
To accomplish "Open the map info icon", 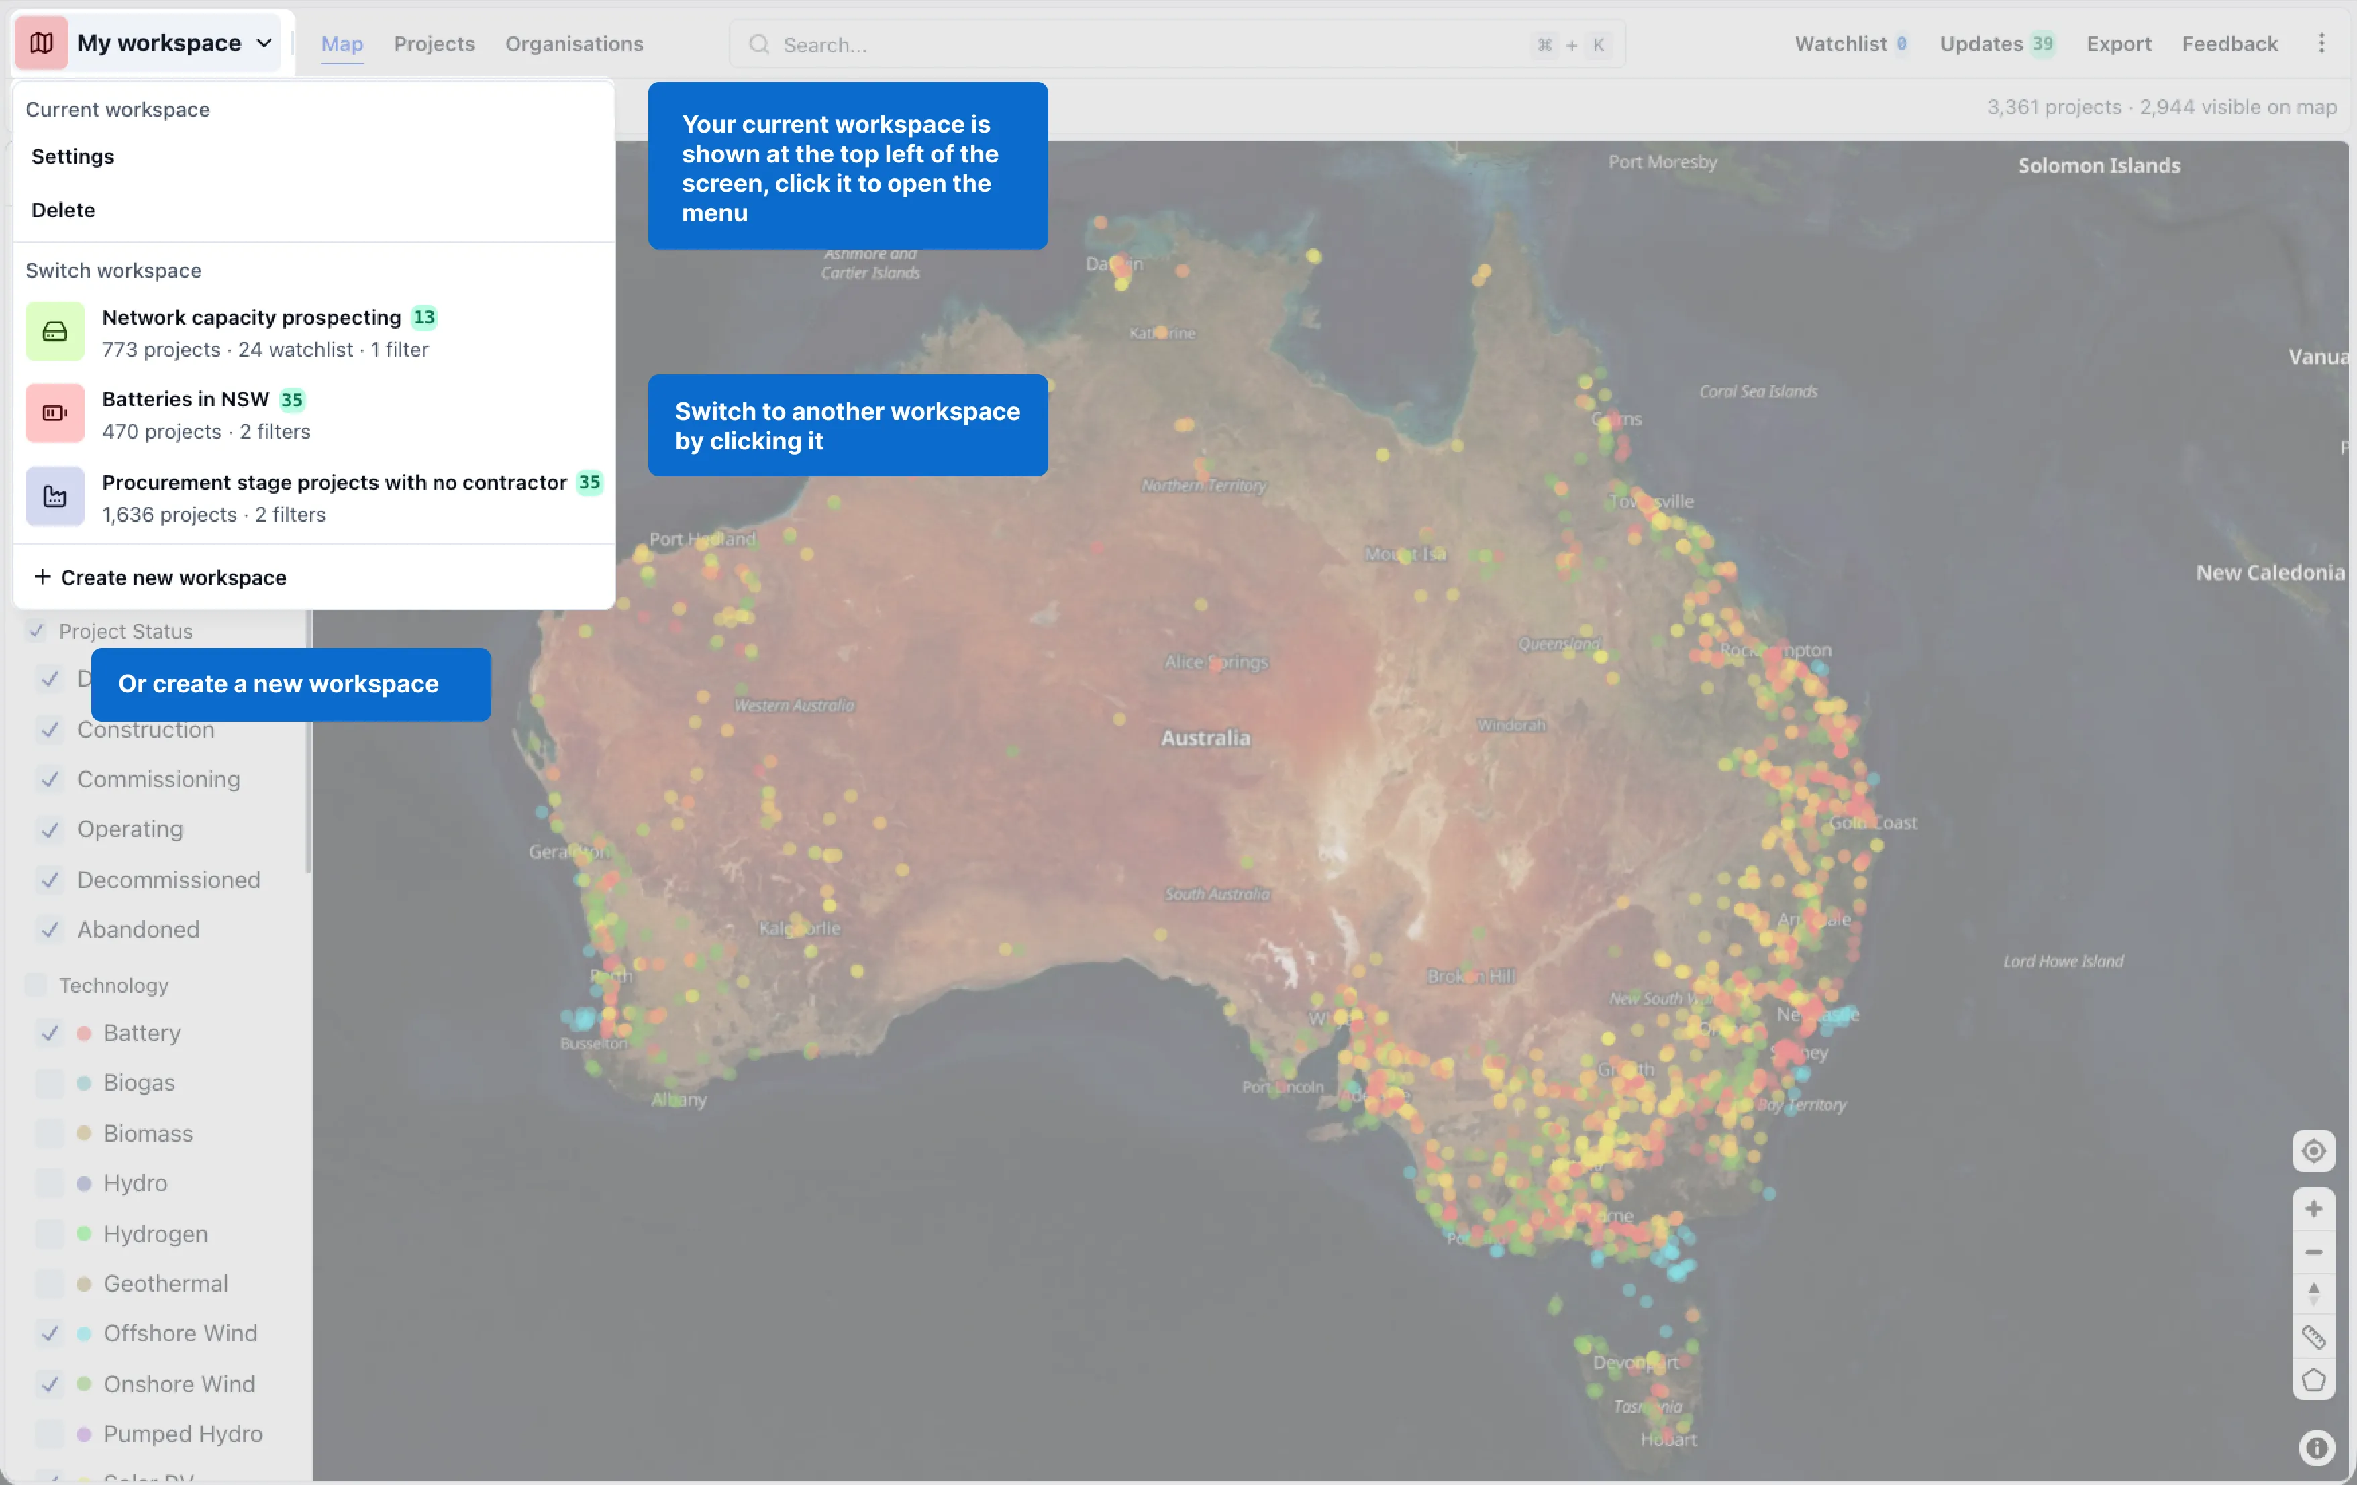I will click(2316, 1448).
